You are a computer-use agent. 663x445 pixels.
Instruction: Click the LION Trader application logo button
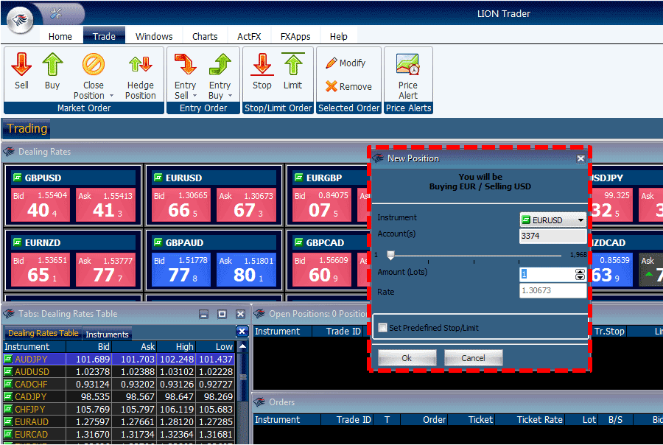coord(20,21)
